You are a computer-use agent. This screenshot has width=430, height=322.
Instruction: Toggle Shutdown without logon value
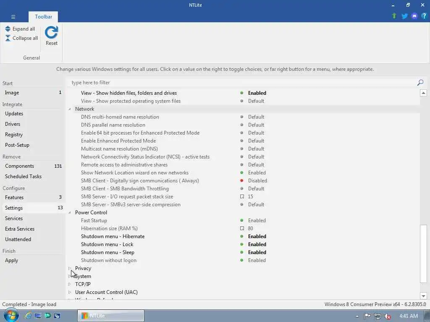(x=257, y=260)
